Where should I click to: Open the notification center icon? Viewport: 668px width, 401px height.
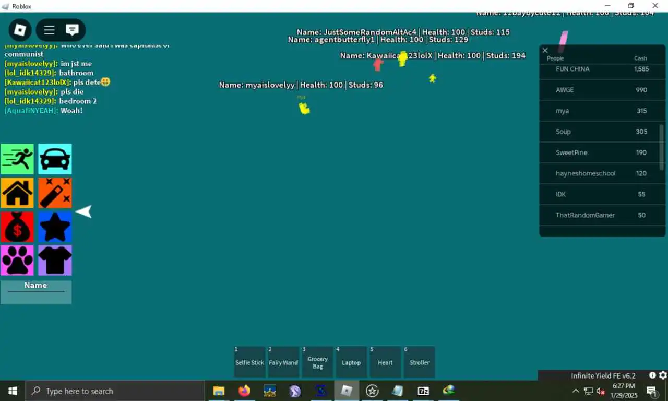(x=651, y=391)
